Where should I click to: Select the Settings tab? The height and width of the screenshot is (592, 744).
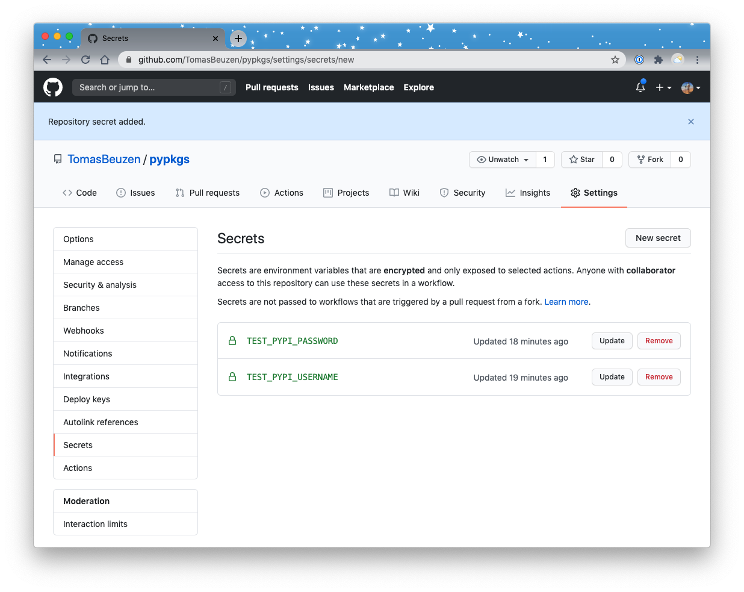[x=594, y=193]
